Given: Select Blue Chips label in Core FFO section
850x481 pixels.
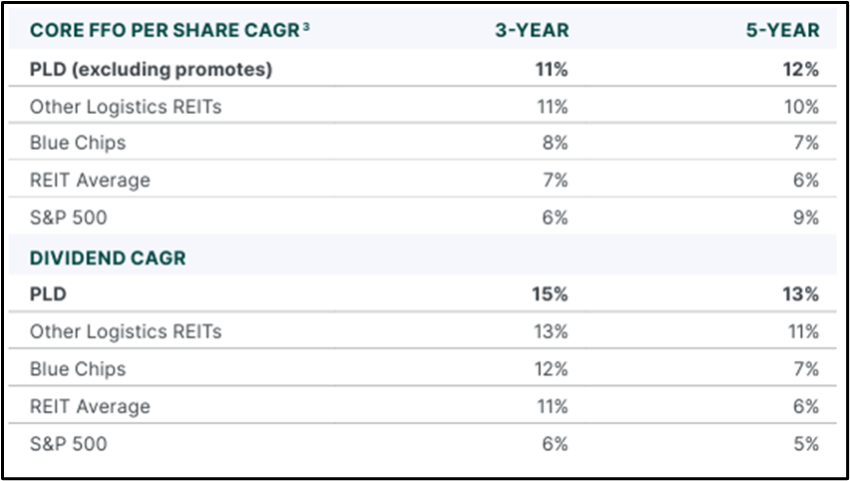Looking at the screenshot, I should (x=78, y=143).
